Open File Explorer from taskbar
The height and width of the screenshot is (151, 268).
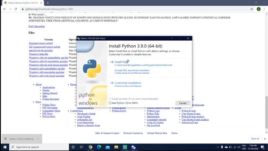pos(116,147)
